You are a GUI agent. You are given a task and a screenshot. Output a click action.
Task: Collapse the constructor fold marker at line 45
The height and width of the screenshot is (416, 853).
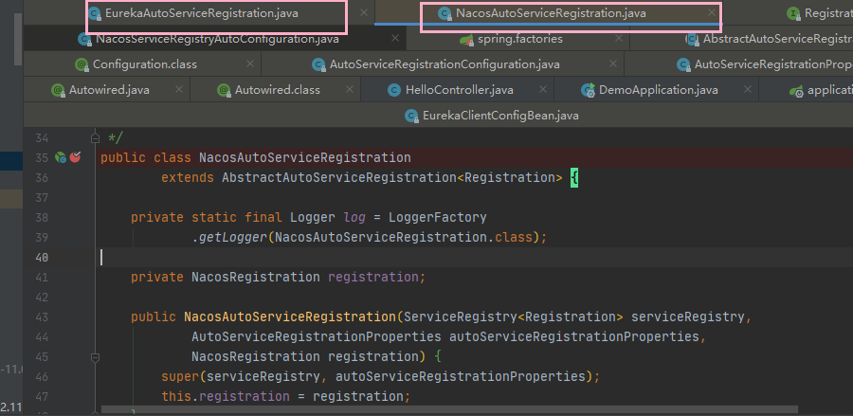pos(95,357)
